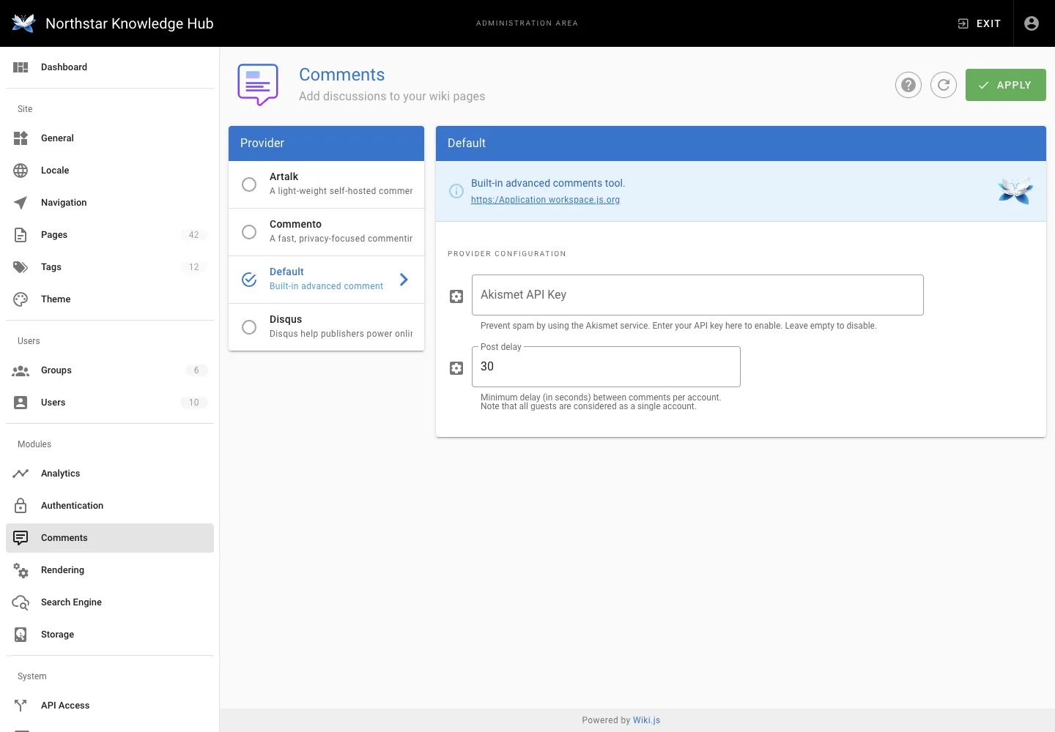Click the checked Default provider radio
Viewport: 1055px width, 732px height.
[x=249, y=280]
